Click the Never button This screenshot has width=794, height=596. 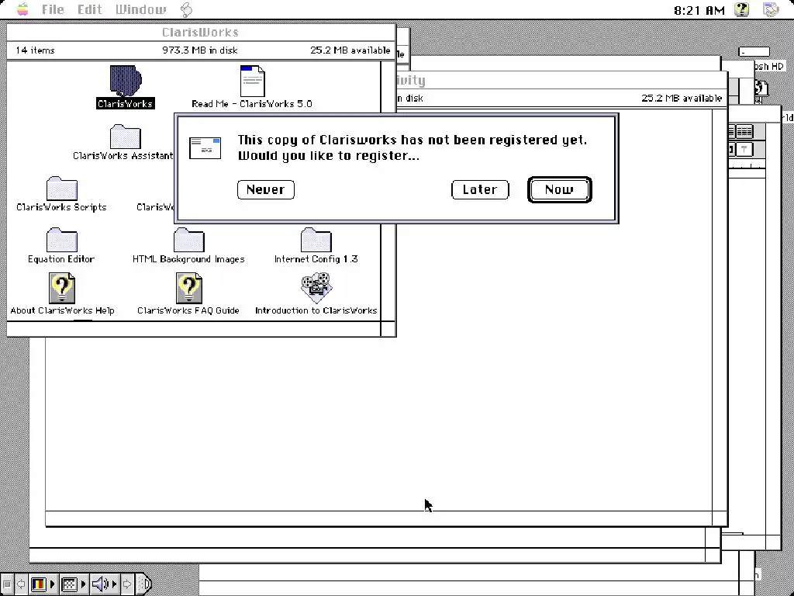click(266, 189)
